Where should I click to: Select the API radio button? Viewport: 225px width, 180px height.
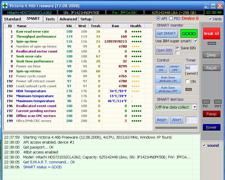click(x=158, y=18)
